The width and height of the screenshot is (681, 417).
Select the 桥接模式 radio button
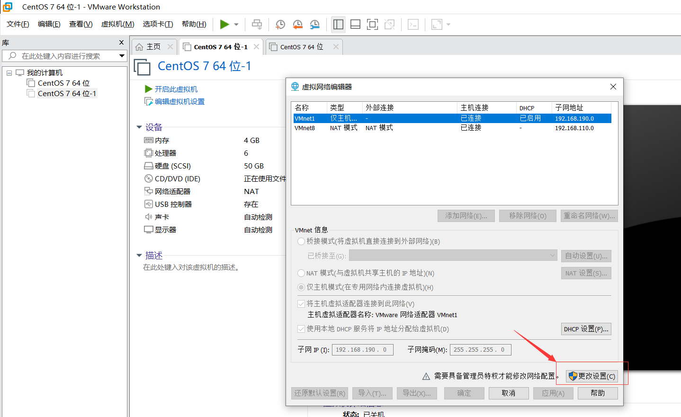click(x=301, y=241)
